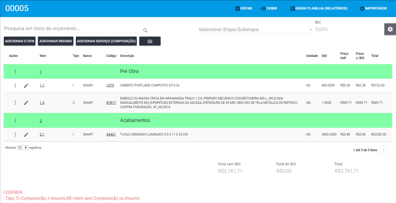
Task: Open item link 1.2
Action: coord(42,103)
